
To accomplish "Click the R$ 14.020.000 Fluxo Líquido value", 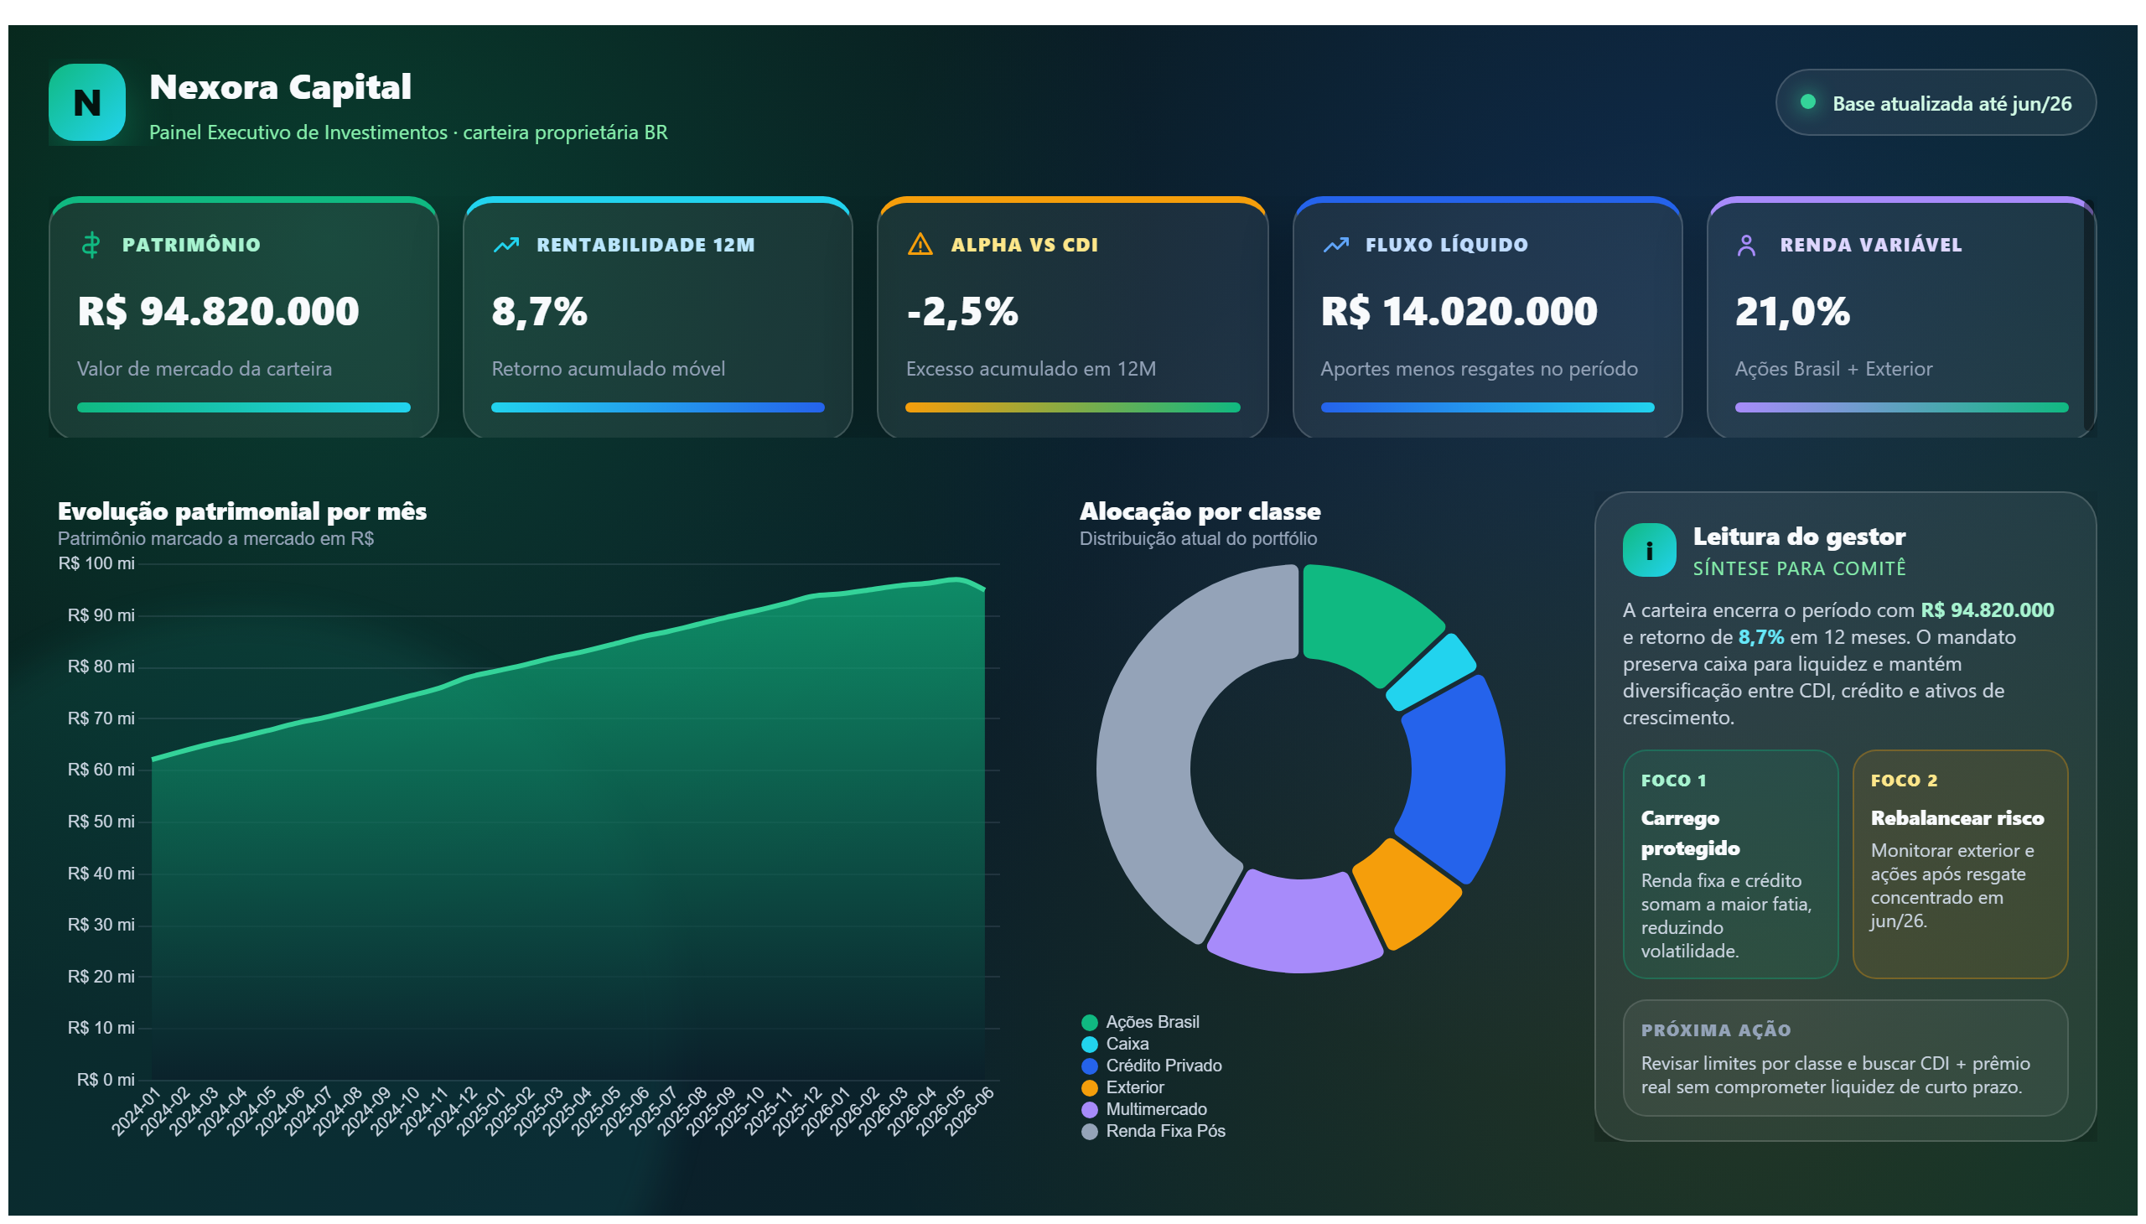I will (1459, 311).
